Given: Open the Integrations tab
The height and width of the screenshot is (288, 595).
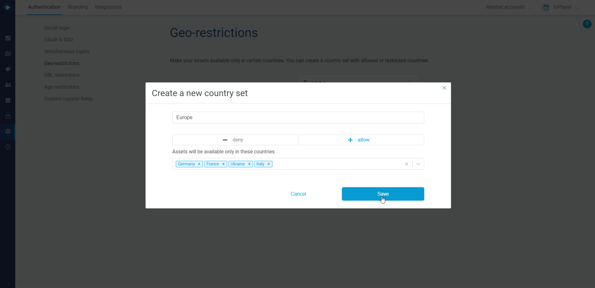Looking at the screenshot, I should (x=108, y=7).
